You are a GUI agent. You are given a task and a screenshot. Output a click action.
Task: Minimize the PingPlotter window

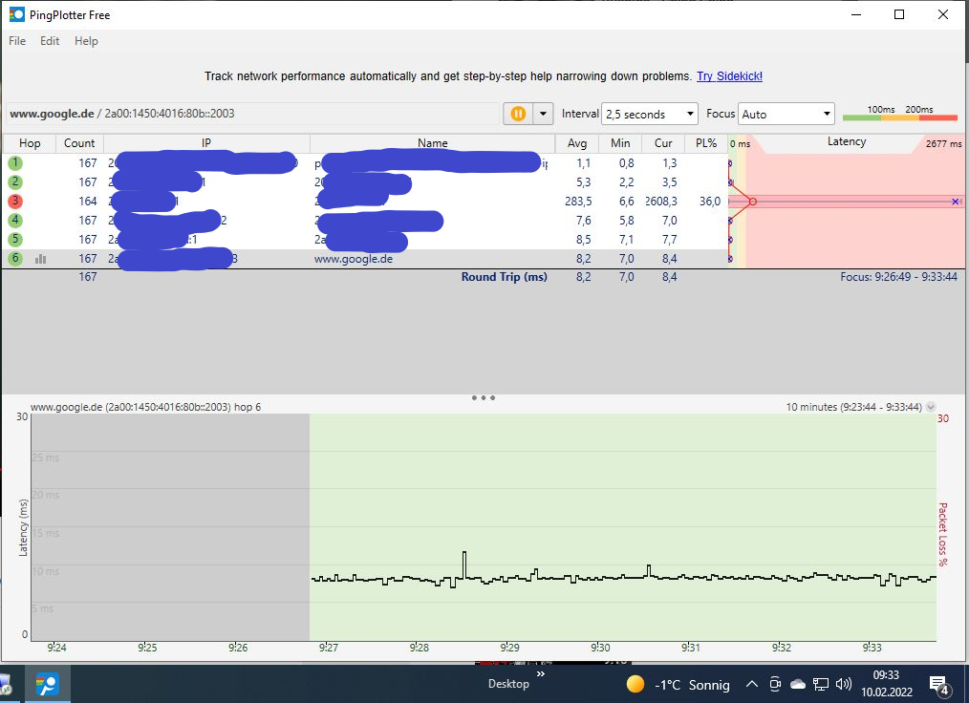856,14
